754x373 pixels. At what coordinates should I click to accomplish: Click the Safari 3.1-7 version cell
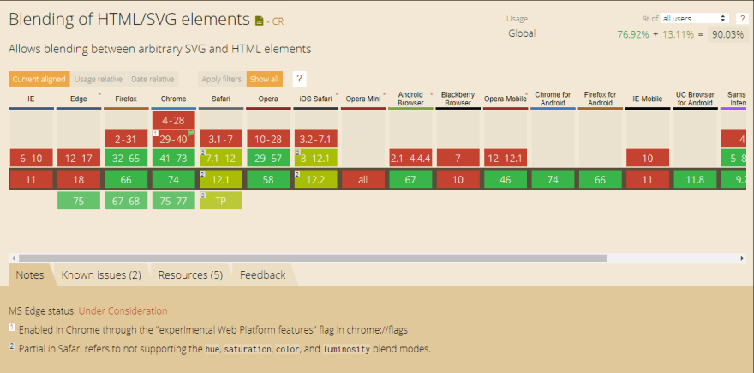[221, 139]
